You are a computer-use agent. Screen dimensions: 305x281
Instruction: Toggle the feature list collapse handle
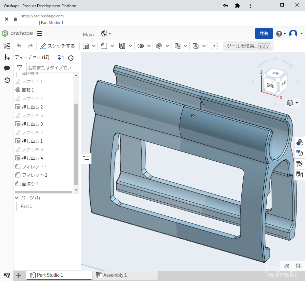click(86, 159)
